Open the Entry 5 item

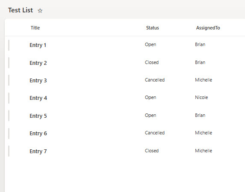pos(38,116)
